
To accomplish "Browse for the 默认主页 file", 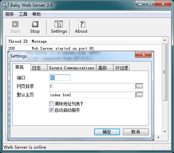I will 139,95.
